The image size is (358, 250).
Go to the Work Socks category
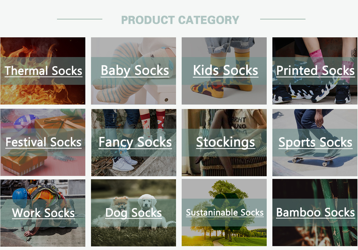tap(43, 213)
